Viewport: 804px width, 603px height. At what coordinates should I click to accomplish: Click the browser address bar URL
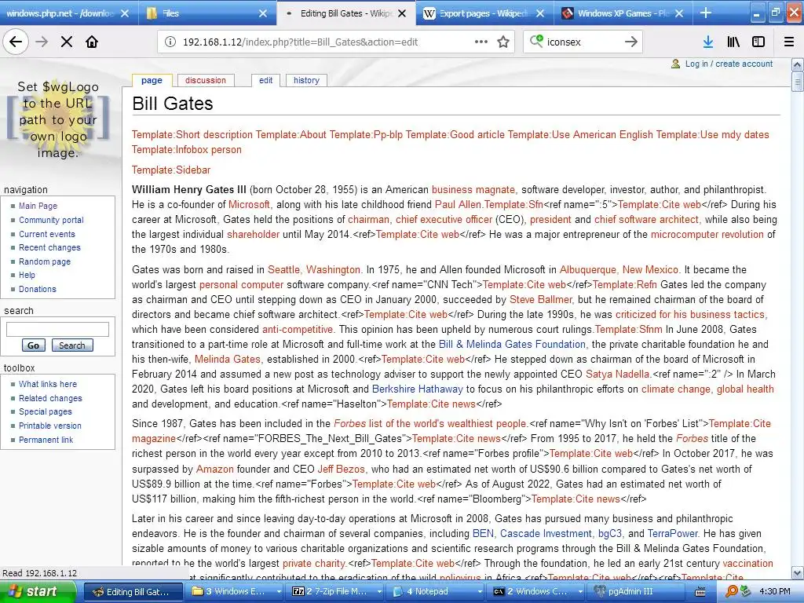tap(300, 42)
